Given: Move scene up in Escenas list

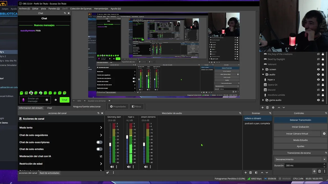Looking at the screenshot, I should pos(262,172).
